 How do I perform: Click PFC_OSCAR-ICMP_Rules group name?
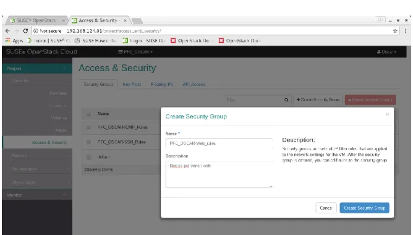coord(122,127)
